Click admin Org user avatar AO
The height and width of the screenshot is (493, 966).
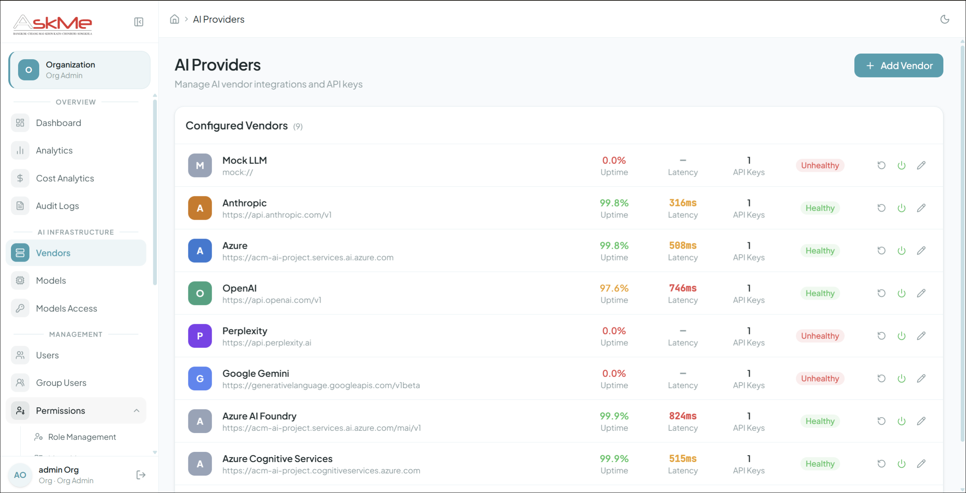click(x=20, y=475)
